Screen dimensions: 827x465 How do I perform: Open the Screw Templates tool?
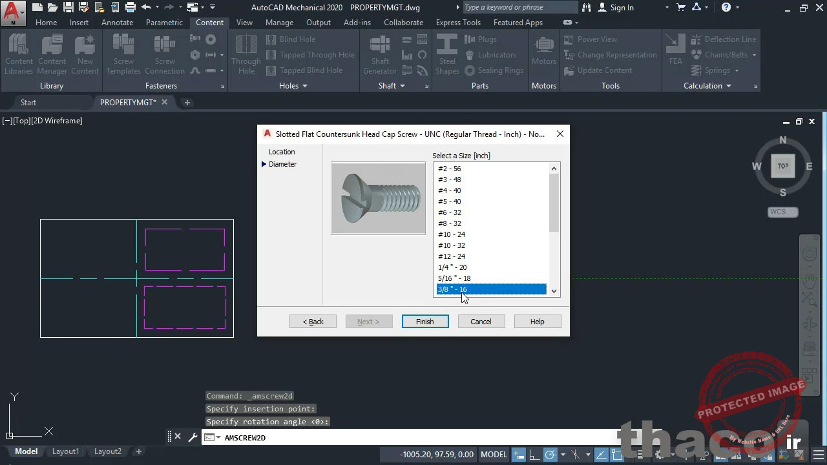[x=123, y=54]
